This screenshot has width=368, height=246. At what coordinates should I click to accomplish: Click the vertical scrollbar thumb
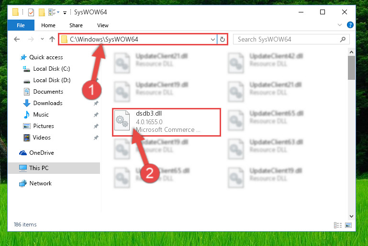tap(351, 68)
